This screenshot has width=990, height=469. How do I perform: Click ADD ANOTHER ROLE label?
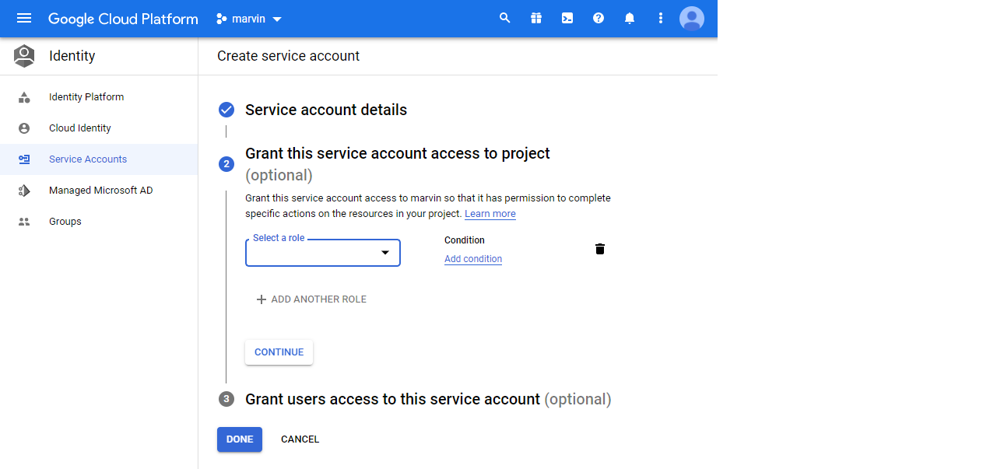coord(319,299)
